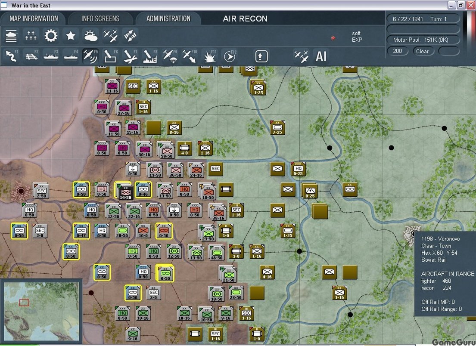Select Bomb Unit mode (F6) icon
The width and height of the screenshot is (476, 346).
pyautogui.click(x=110, y=56)
